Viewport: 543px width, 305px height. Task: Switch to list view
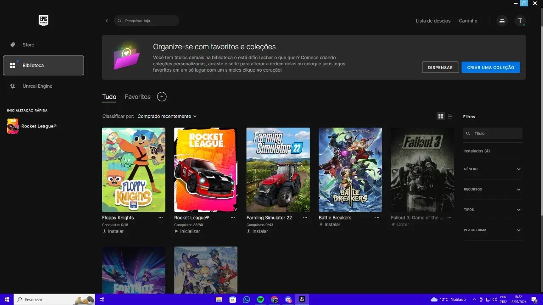pyautogui.click(x=450, y=116)
